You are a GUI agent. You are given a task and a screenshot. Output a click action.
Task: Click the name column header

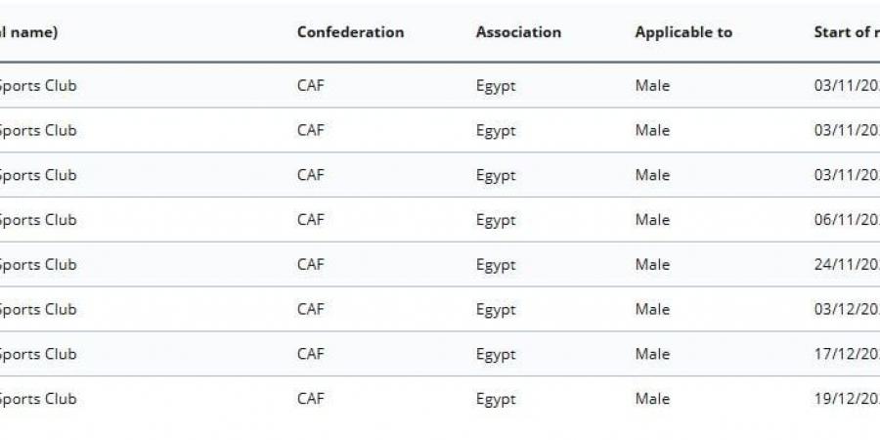click(29, 32)
